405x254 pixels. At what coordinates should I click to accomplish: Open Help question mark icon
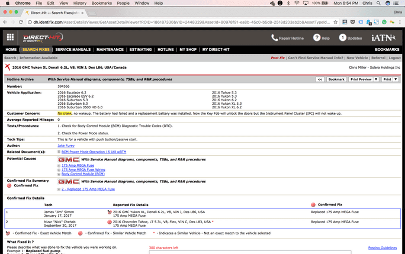coord(317,37)
